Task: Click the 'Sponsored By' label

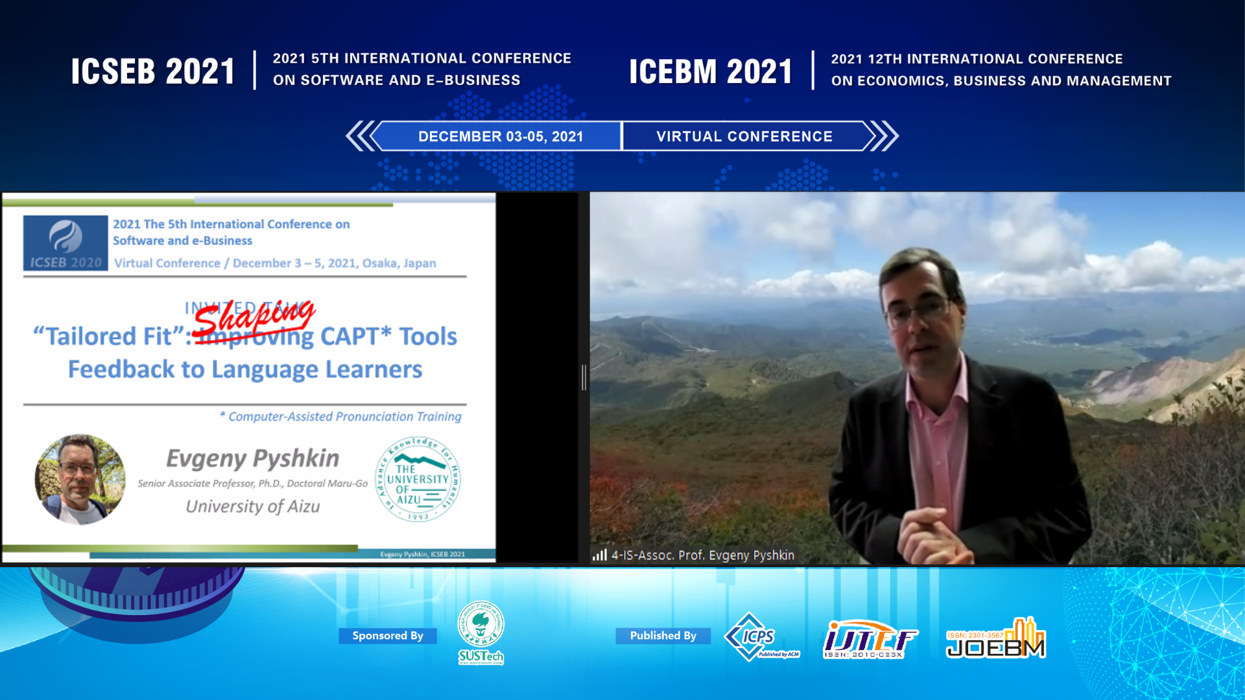Action: tap(388, 636)
